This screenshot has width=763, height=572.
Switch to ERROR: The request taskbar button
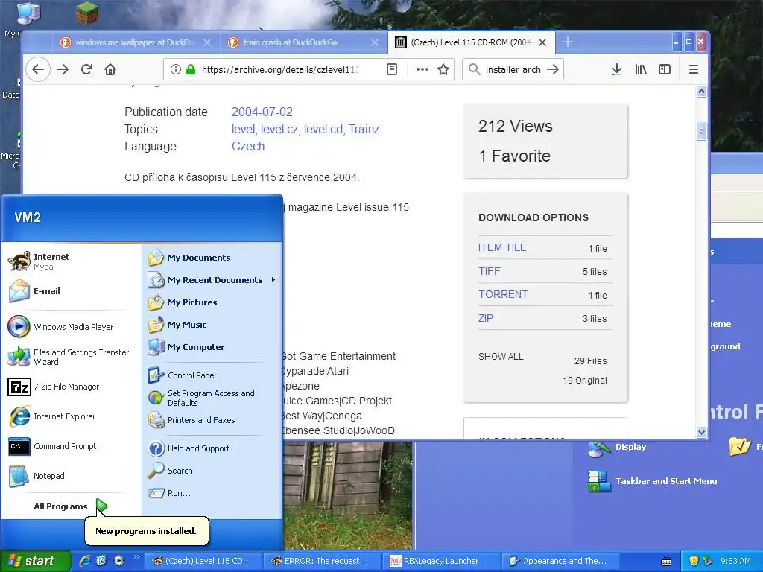(323, 561)
